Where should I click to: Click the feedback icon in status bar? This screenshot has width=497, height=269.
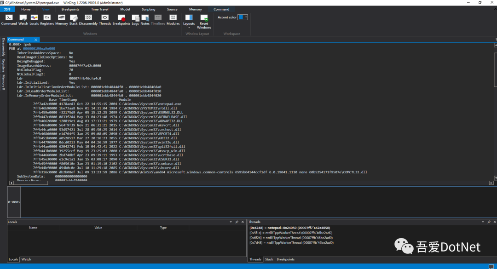[491, 266]
